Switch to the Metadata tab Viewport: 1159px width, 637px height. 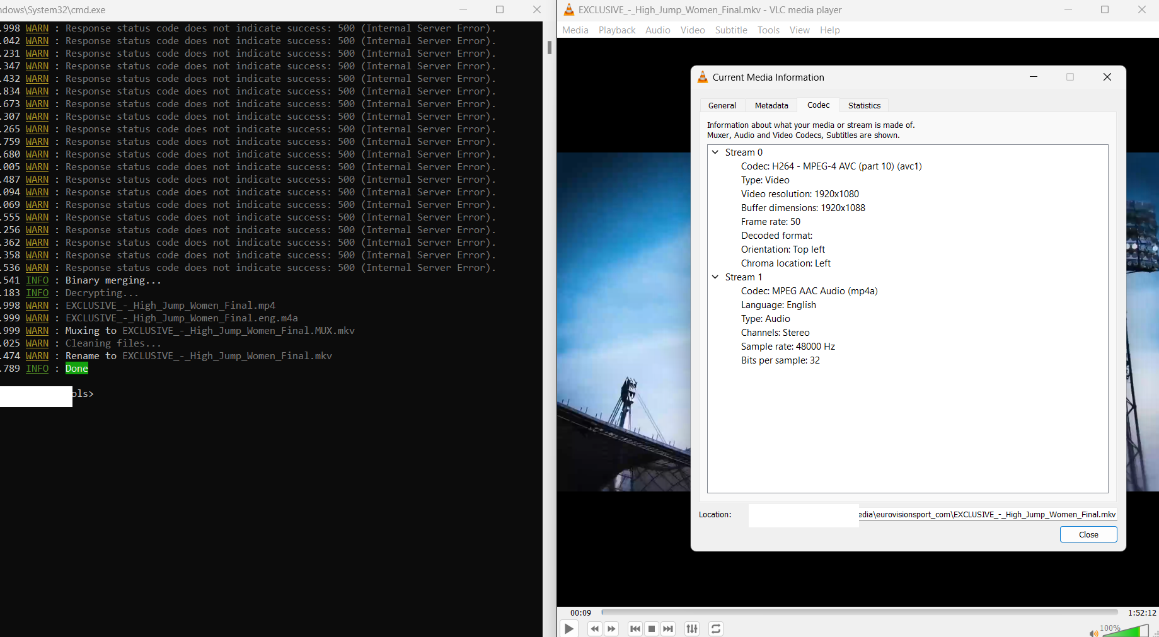pos(771,106)
